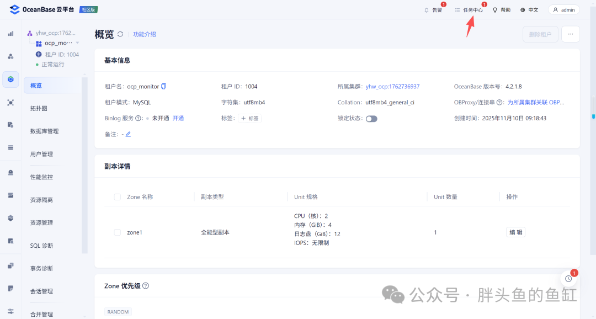The width and height of the screenshot is (596, 319).
Task: Expand the ocp_mo… tenant switcher dropdown
Action: (78, 43)
